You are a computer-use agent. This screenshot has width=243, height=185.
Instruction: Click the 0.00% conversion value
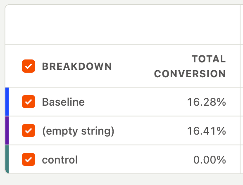[210, 160]
